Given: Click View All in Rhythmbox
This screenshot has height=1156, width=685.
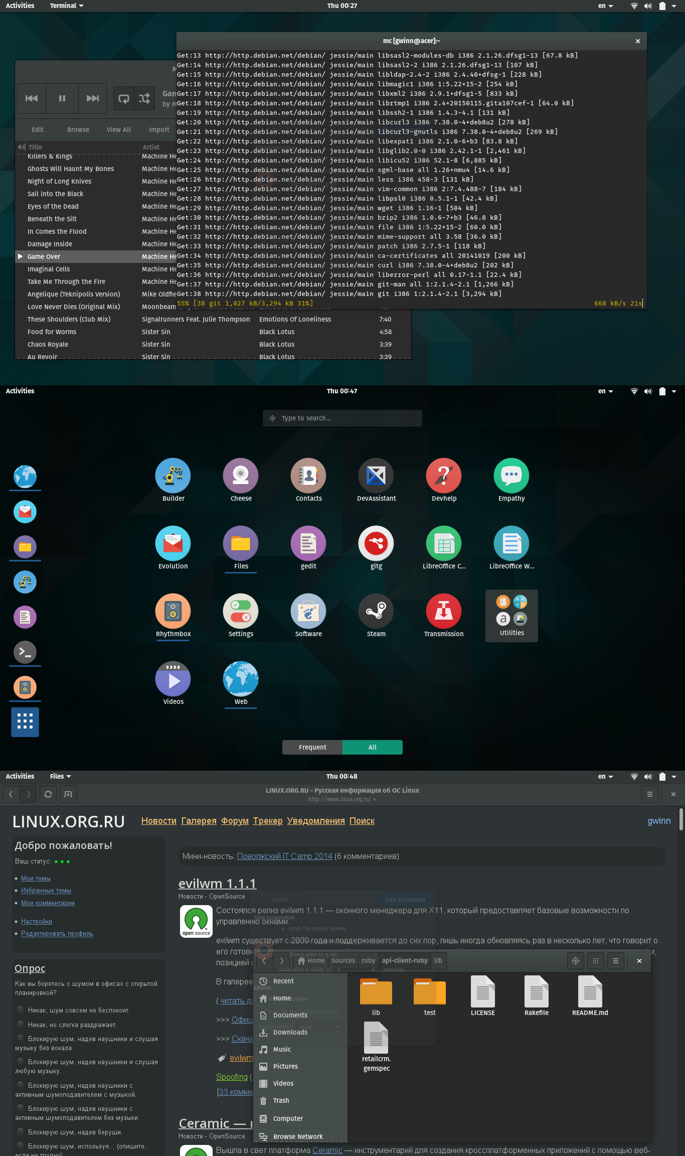Looking at the screenshot, I should 119,129.
